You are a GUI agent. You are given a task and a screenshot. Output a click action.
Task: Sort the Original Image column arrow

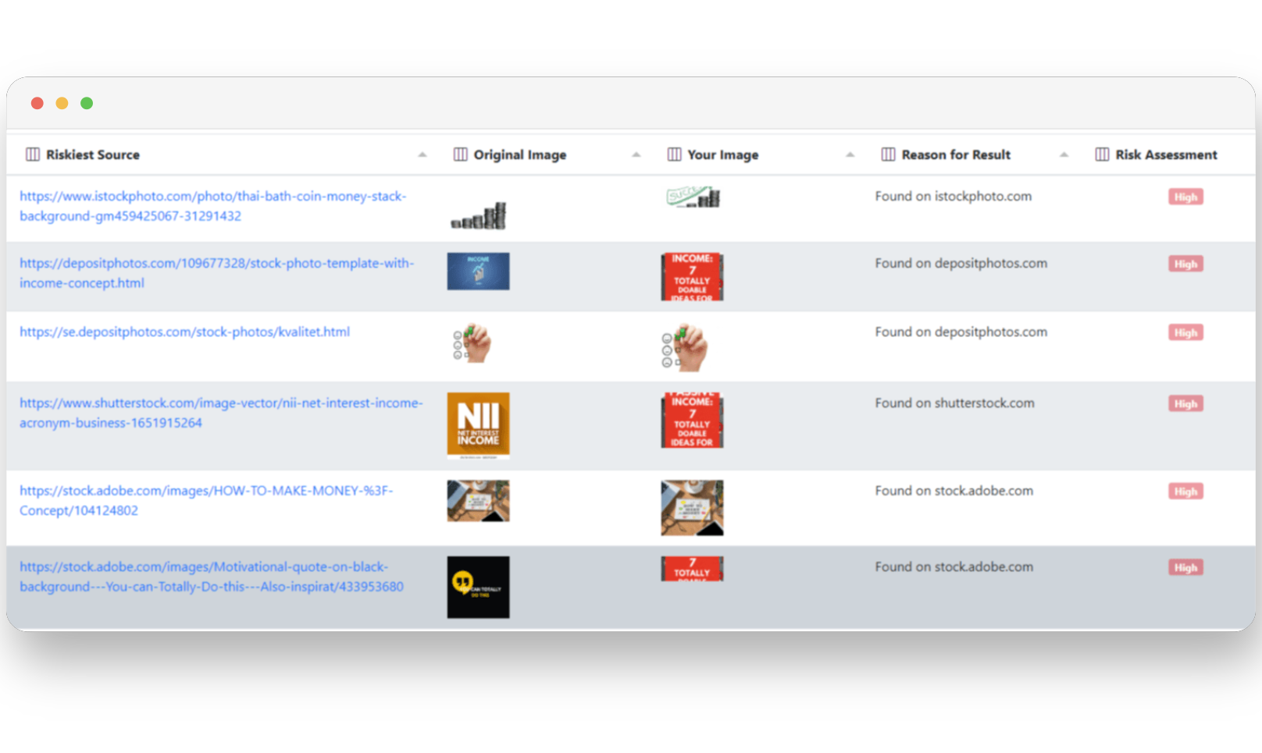coord(636,155)
